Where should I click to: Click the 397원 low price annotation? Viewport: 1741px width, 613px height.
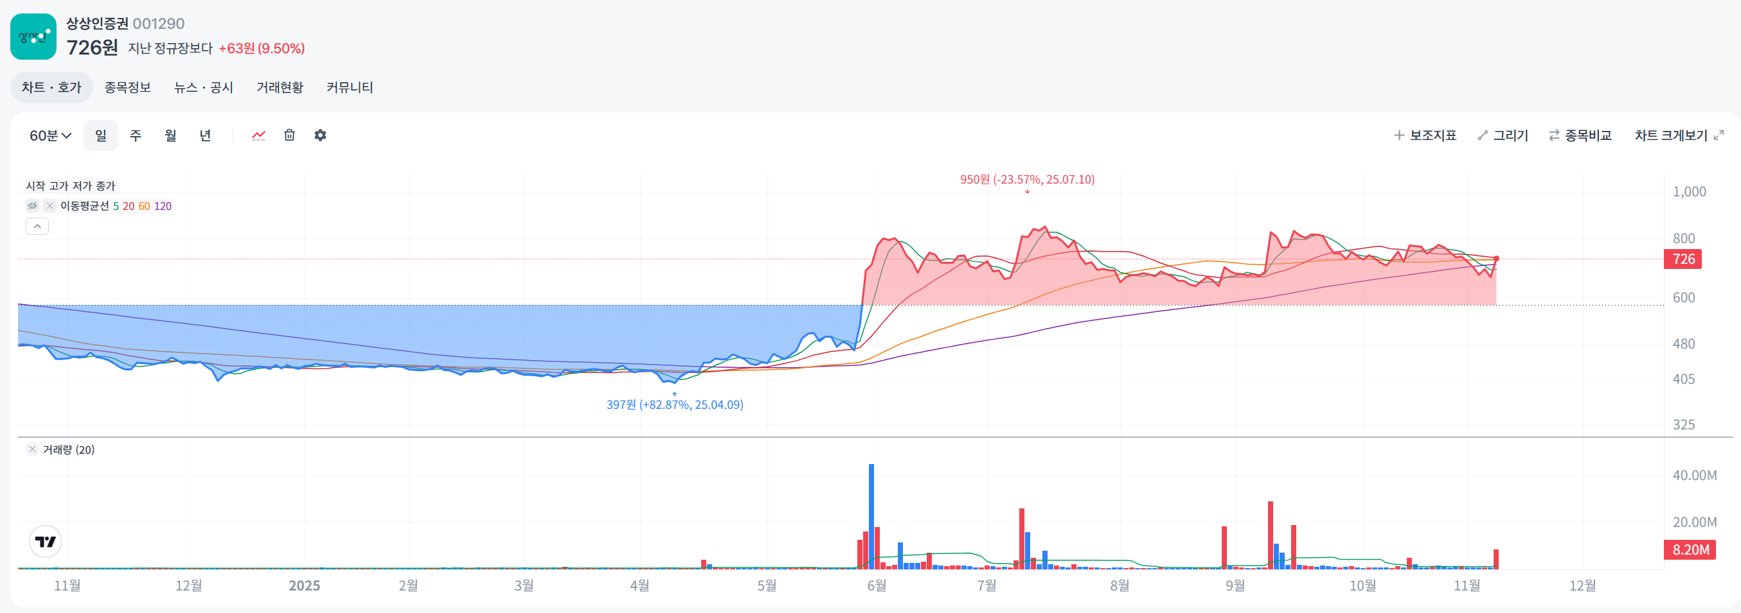(675, 404)
